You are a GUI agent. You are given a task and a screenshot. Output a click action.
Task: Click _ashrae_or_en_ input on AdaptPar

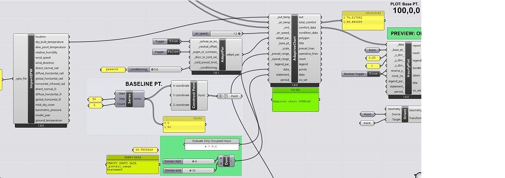tap(208, 41)
